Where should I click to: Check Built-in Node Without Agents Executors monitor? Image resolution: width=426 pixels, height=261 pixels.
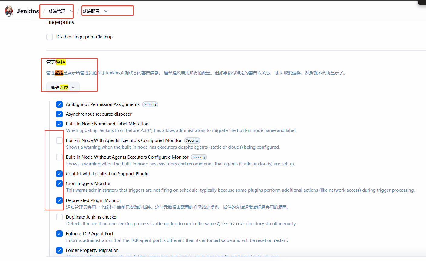point(59,157)
